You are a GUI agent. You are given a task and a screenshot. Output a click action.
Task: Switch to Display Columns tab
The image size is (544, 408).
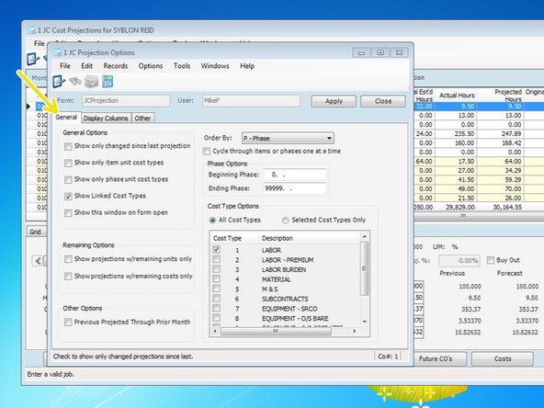(x=106, y=119)
